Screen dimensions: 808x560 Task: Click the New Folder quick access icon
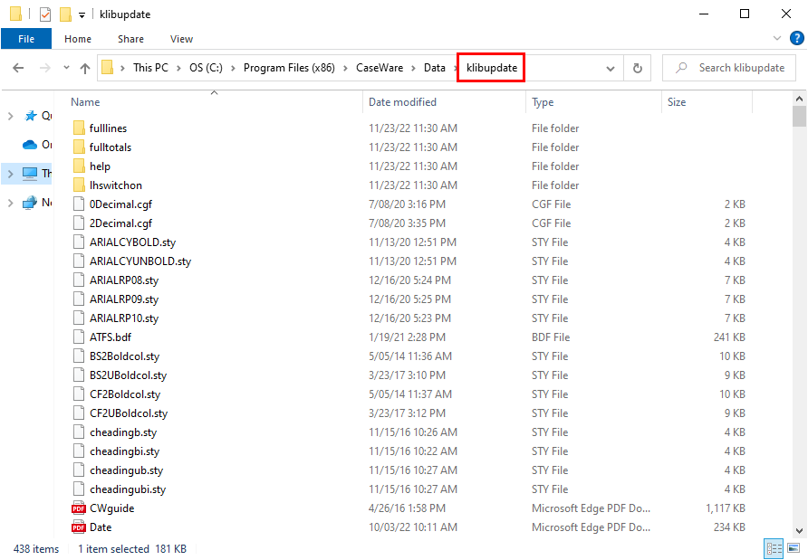click(x=65, y=14)
